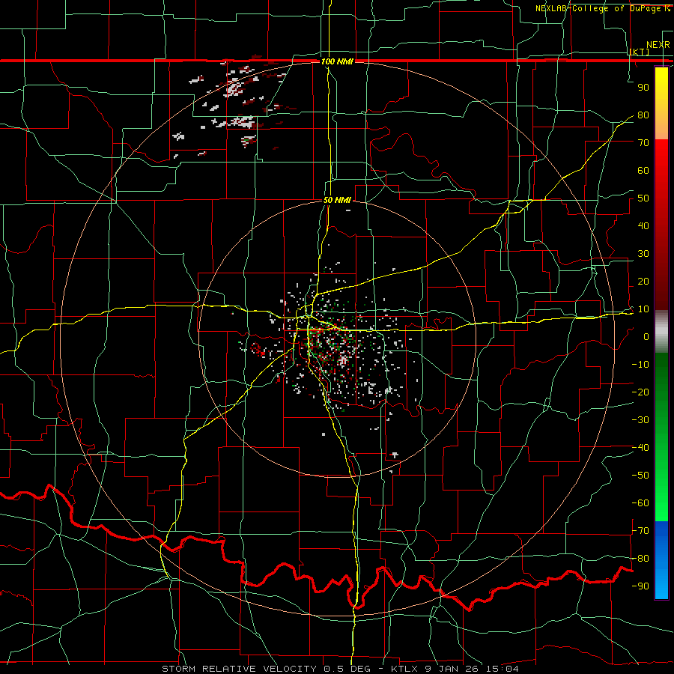
Task: Click the -40 value on velocity scale
Action: pos(640,448)
